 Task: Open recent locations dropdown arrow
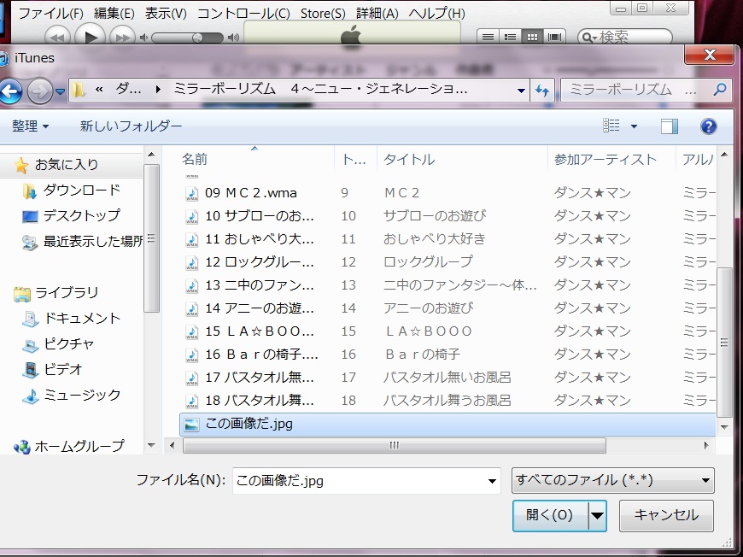coord(60,91)
